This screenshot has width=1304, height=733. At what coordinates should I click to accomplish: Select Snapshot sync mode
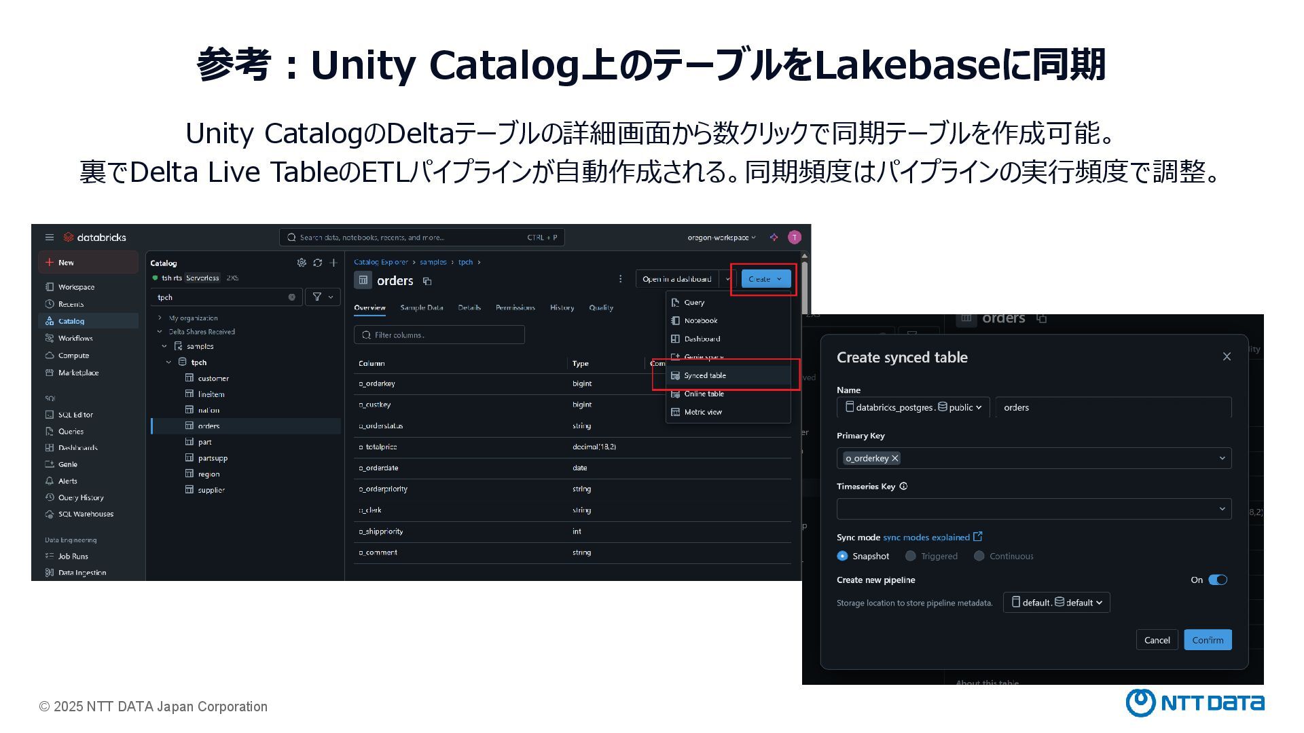842,556
